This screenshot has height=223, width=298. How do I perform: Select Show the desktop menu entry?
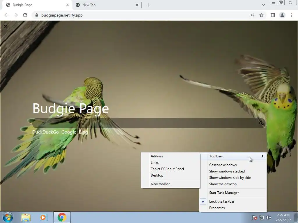[233, 184]
